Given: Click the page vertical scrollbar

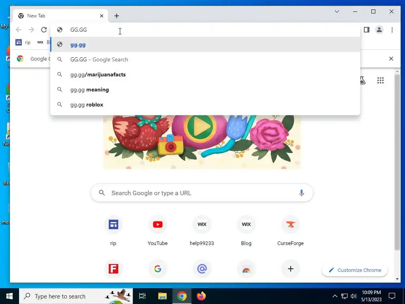Looking at the screenshot, I should [x=397, y=161].
